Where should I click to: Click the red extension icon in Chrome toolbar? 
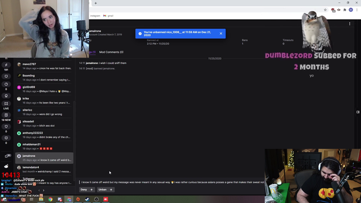click(x=333, y=10)
